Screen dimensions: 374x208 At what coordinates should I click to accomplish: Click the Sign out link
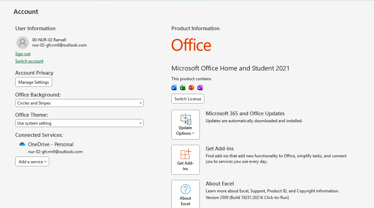(x=23, y=54)
